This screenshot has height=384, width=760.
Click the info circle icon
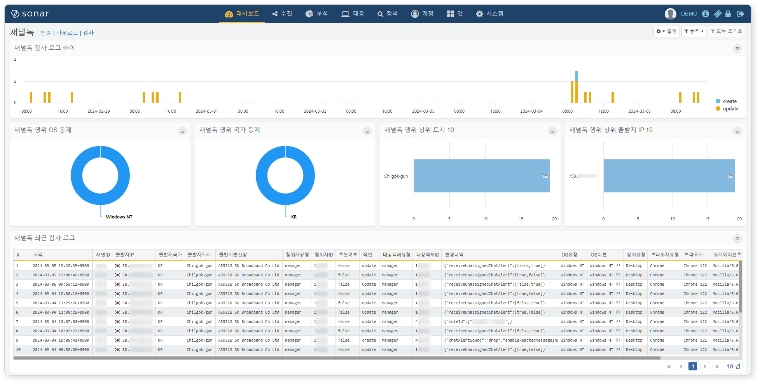pyautogui.click(x=706, y=14)
